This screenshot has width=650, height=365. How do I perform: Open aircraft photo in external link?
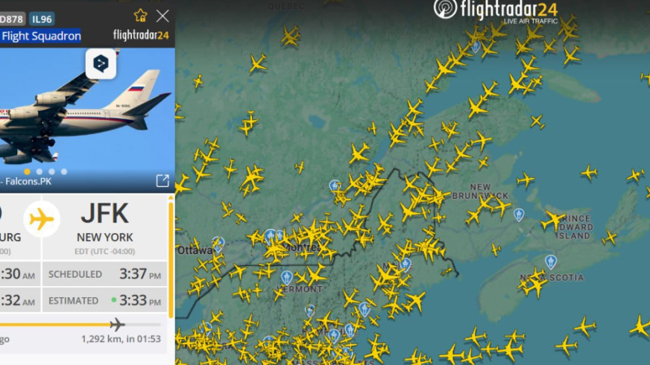(162, 180)
